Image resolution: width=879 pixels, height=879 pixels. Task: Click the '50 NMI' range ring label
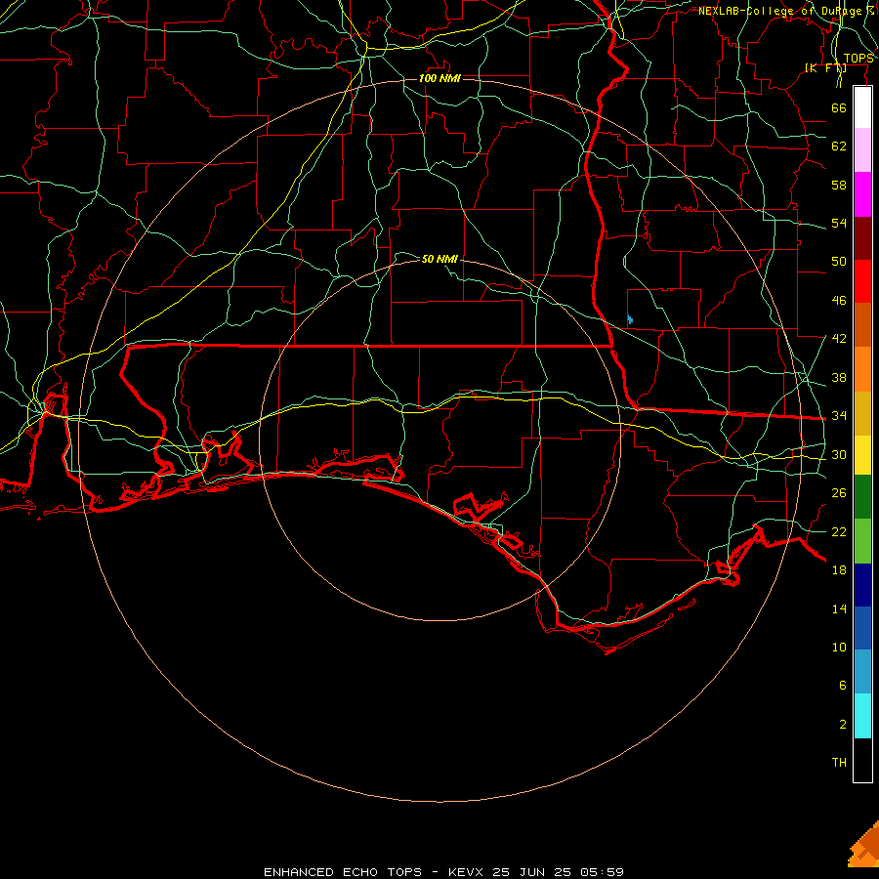coord(439,259)
